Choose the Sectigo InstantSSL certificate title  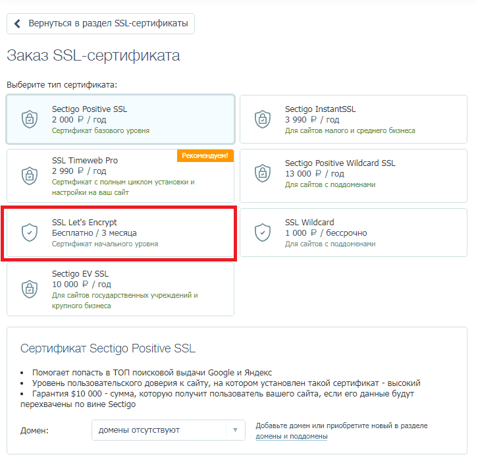pos(320,109)
